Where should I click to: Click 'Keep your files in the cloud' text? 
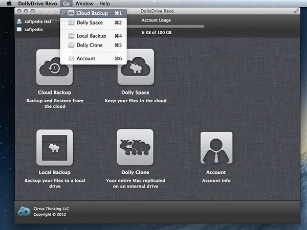[136, 101]
